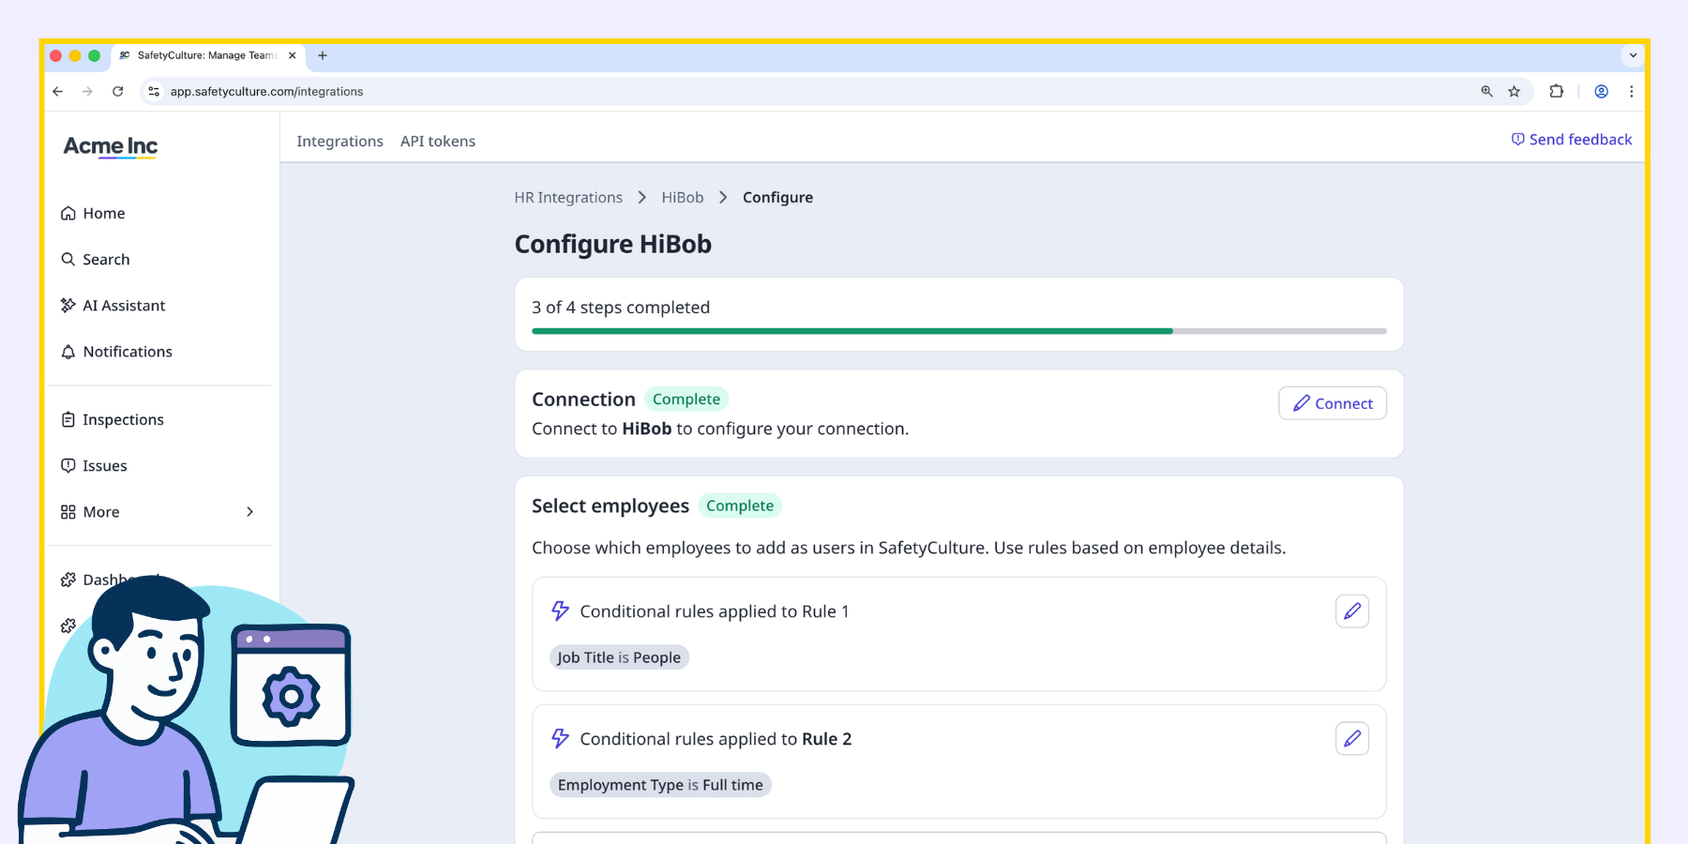The height and width of the screenshot is (844, 1688).
Task: Open AI Assistant in the sidebar
Action: 123,306
